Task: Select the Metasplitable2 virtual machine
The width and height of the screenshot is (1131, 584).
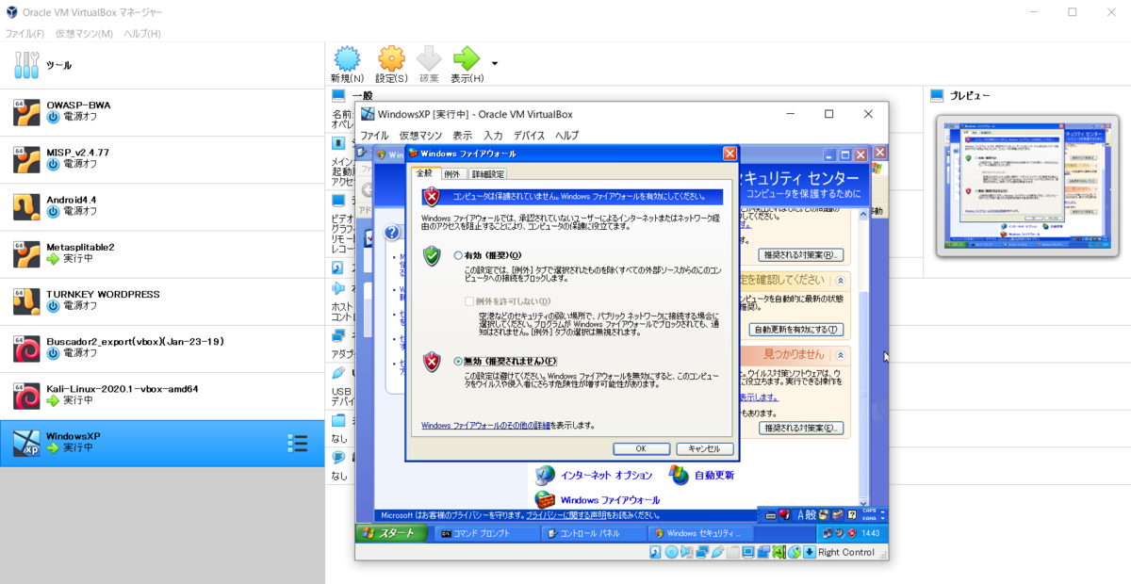Action: pyautogui.click(x=162, y=253)
